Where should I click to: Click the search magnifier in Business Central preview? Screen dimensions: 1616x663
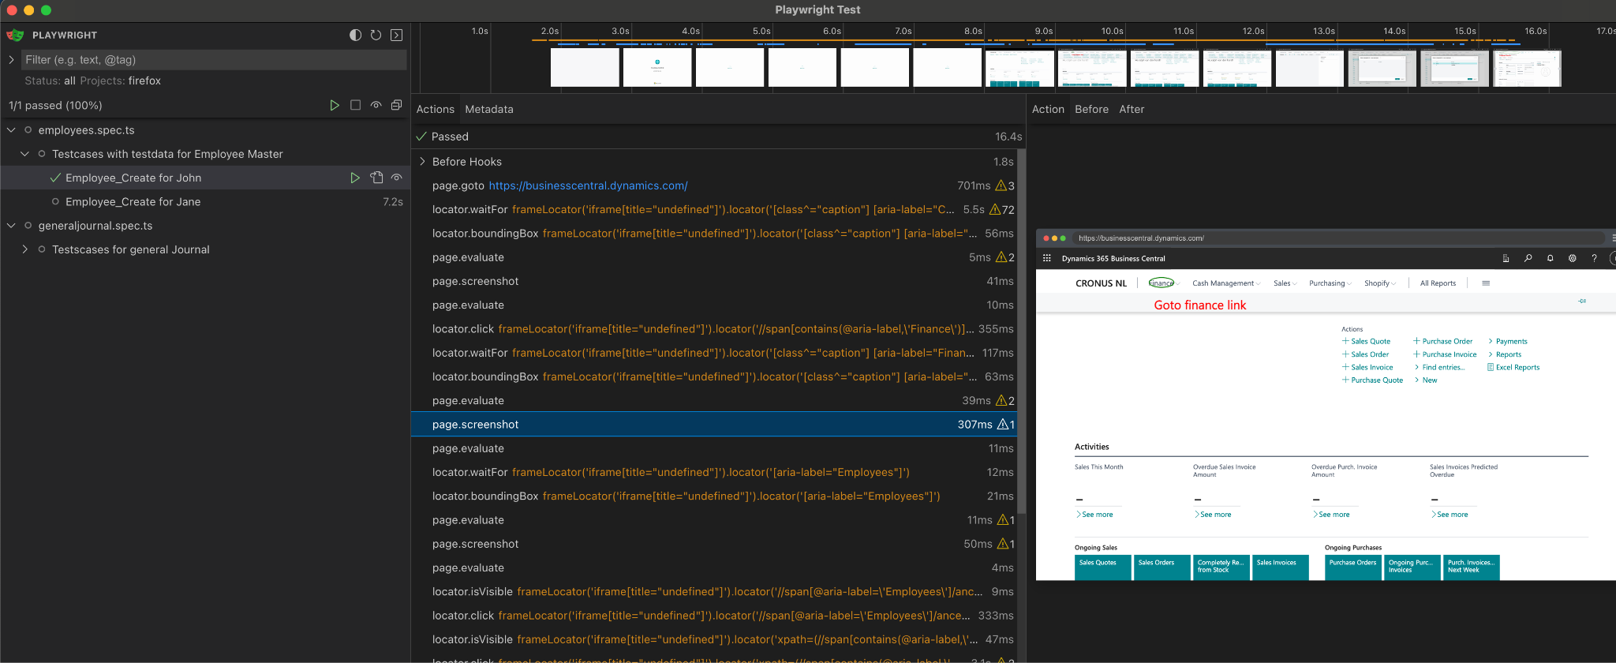tap(1528, 258)
